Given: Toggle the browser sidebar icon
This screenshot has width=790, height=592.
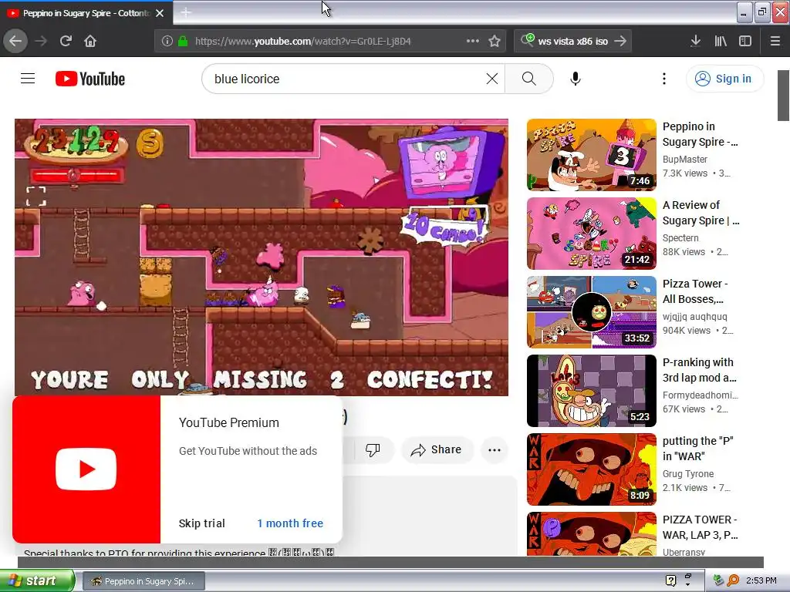Looking at the screenshot, I should (x=745, y=41).
